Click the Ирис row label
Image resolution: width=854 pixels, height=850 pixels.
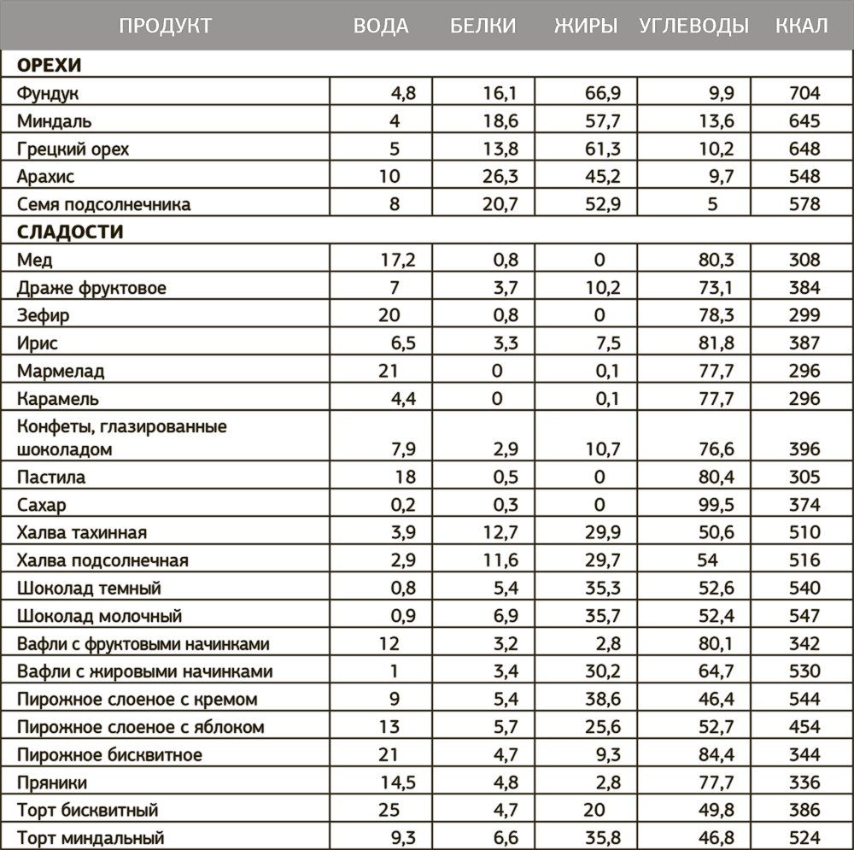37,343
